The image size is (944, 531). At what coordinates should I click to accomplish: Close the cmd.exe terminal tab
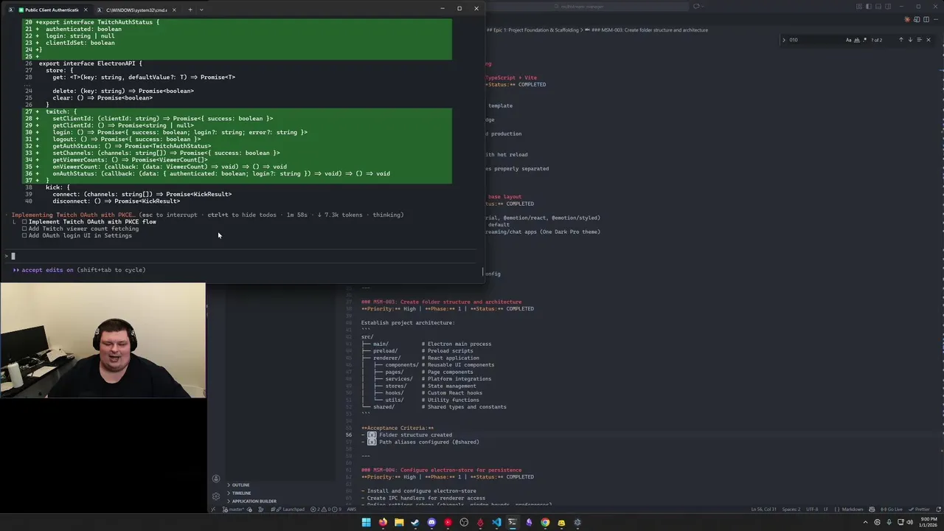(x=173, y=10)
